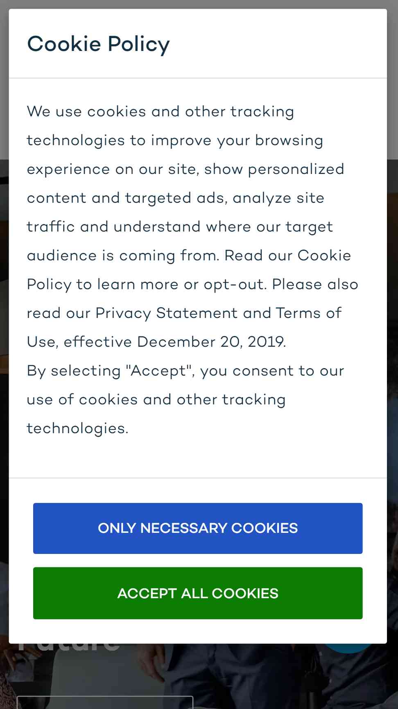
Task: Click the 'opt-out' phrase in the paragraph
Action: (234, 284)
